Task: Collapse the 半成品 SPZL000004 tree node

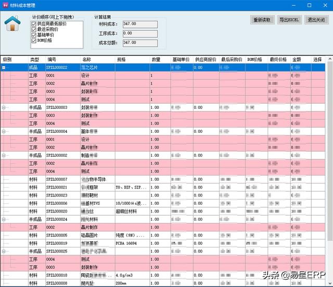Action: point(5,131)
